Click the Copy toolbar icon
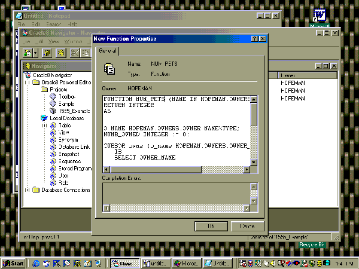The width and height of the screenshot is (359, 269). point(86,53)
